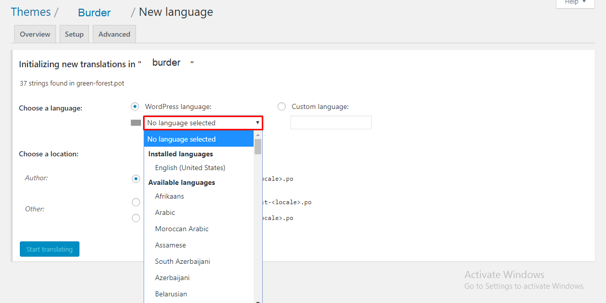Select the second Other location radio button
The height and width of the screenshot is (303, 606).
[135, 218]
